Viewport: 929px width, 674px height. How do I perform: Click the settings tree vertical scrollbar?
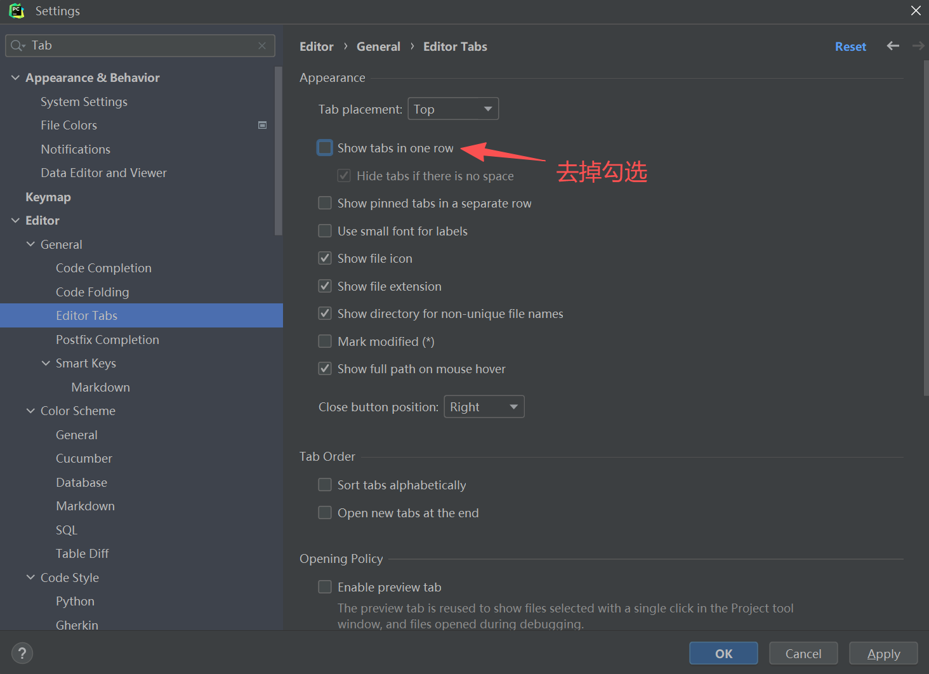278,151
